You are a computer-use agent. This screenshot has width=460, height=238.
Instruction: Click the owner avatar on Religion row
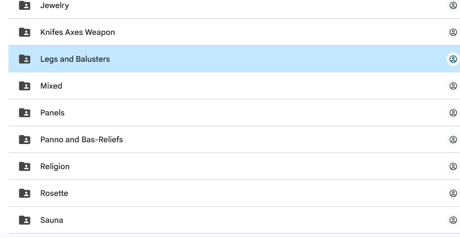click(x=453, y=166)
